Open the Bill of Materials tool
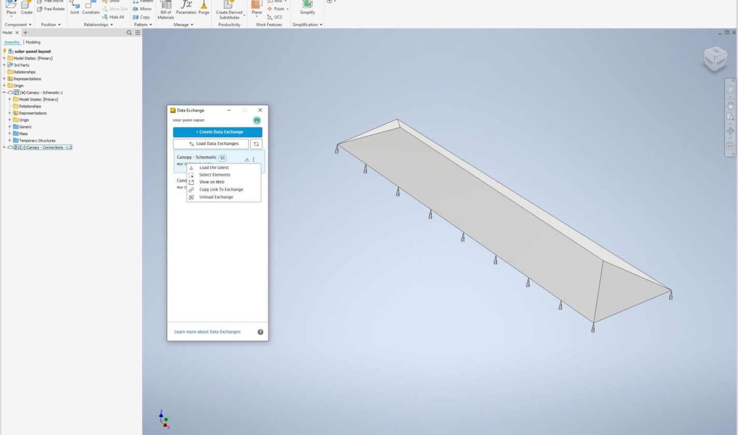Image resolution: width=738 pixels, height=435 pixels. tap(166, 9)
